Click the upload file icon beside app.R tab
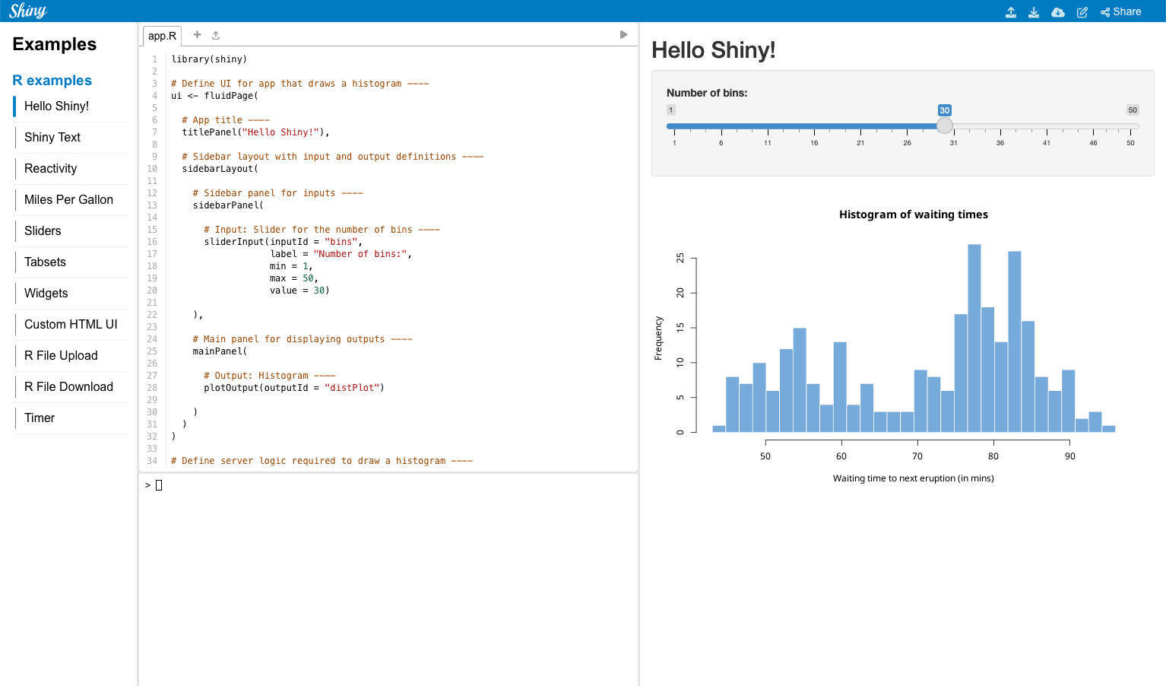Image resolution: width=1166 pixels, height=686 pixels. 216,35
